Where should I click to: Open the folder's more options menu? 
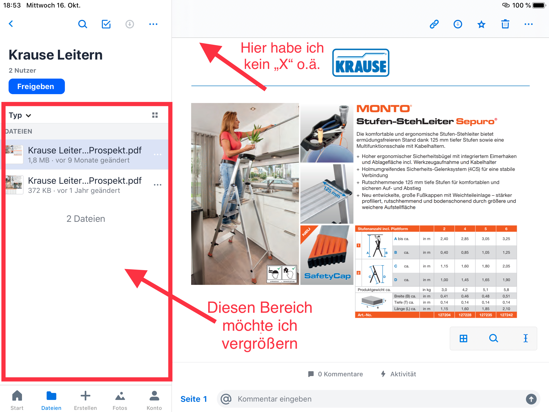153,24
